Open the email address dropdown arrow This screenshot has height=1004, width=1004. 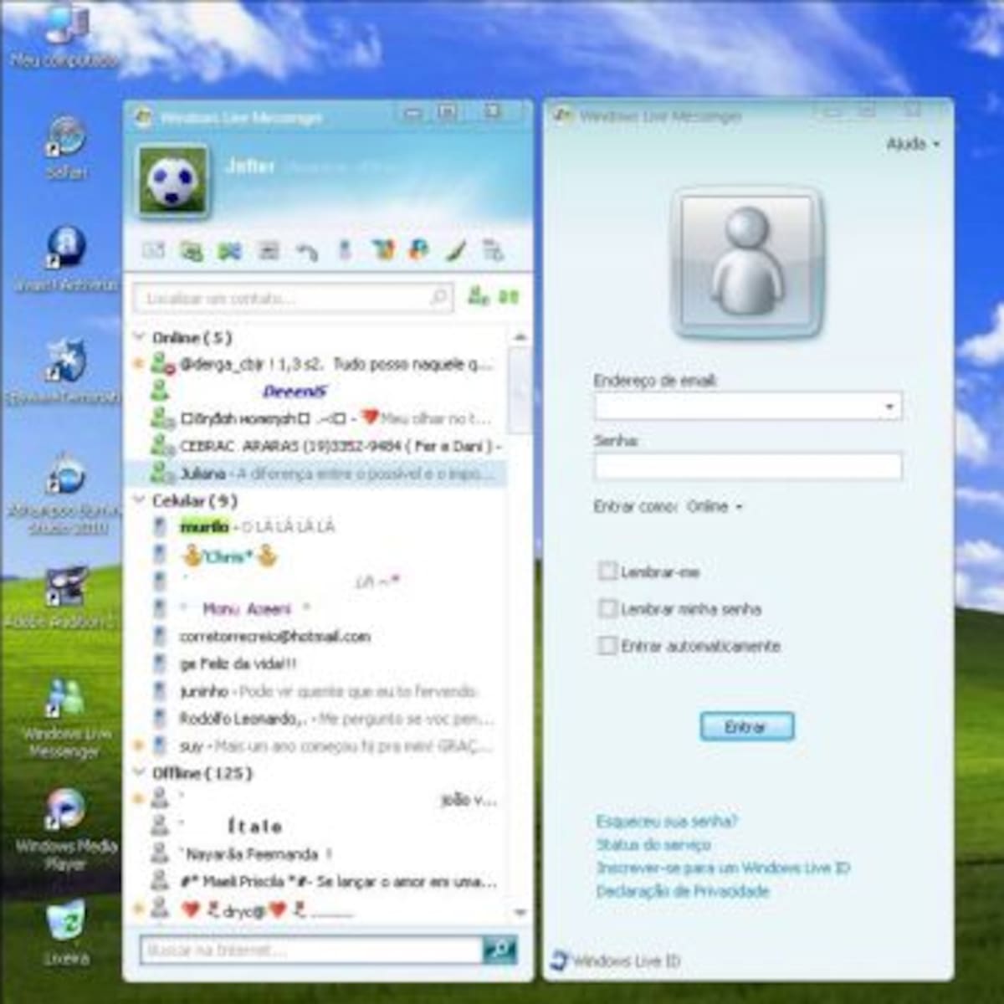tap(889, 407)
